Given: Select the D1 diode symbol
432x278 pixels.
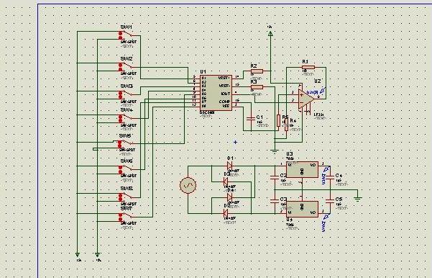Looking at the screenshot, I should pyautogui.click(x=229, y=166).
